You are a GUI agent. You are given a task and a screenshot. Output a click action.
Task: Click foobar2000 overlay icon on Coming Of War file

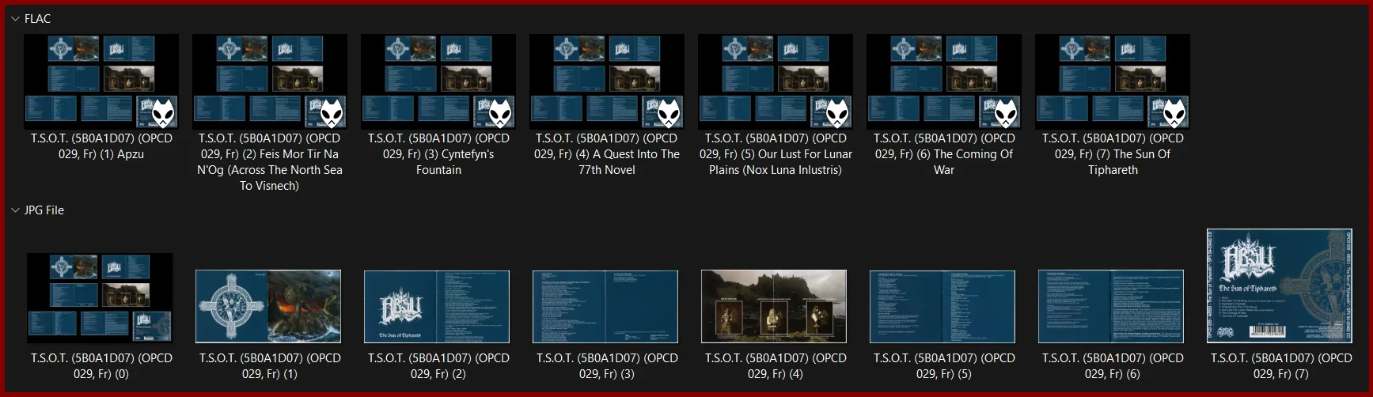coord(1006,114)
